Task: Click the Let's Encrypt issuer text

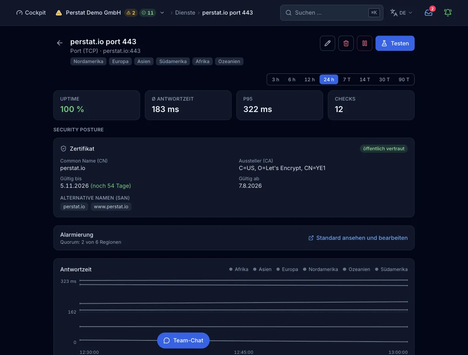Action: (x=282, y=168)
